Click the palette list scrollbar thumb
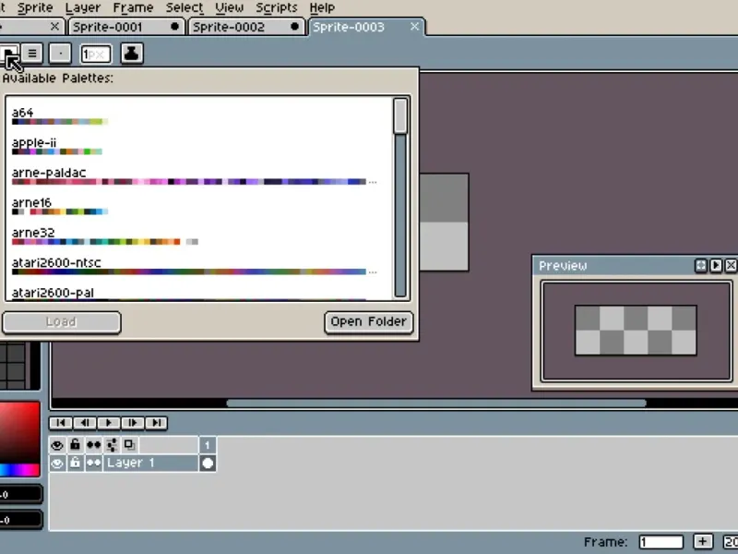 tap(400, 115)
